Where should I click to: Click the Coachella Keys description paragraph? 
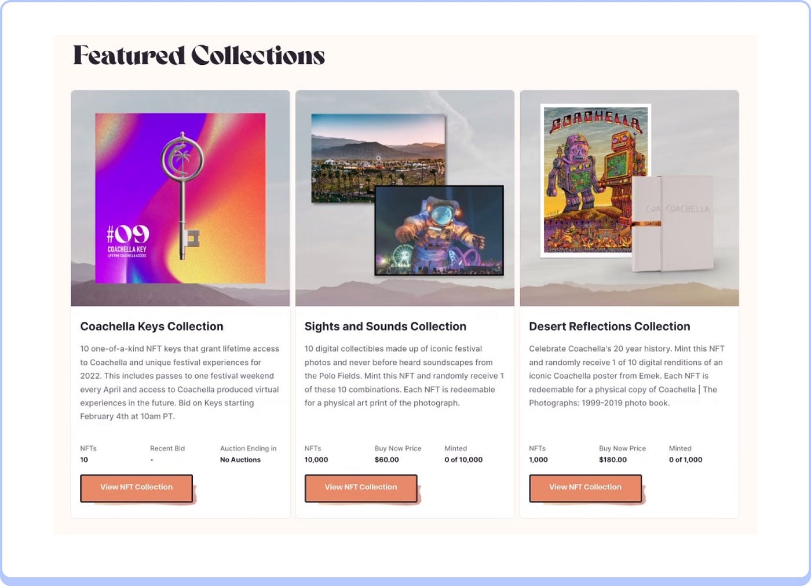click(x=180, y=382)
